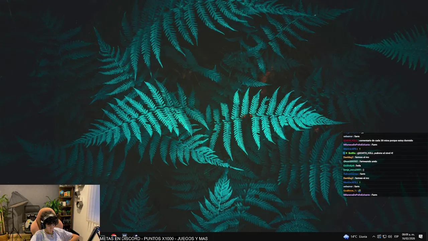Open the 06:09 a. m. clock calendar
The width and height of the screenshot is (428, 241).
tap(408, 237)
